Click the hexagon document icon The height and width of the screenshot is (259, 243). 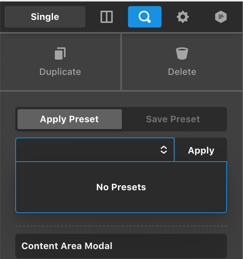coord(221,17)
